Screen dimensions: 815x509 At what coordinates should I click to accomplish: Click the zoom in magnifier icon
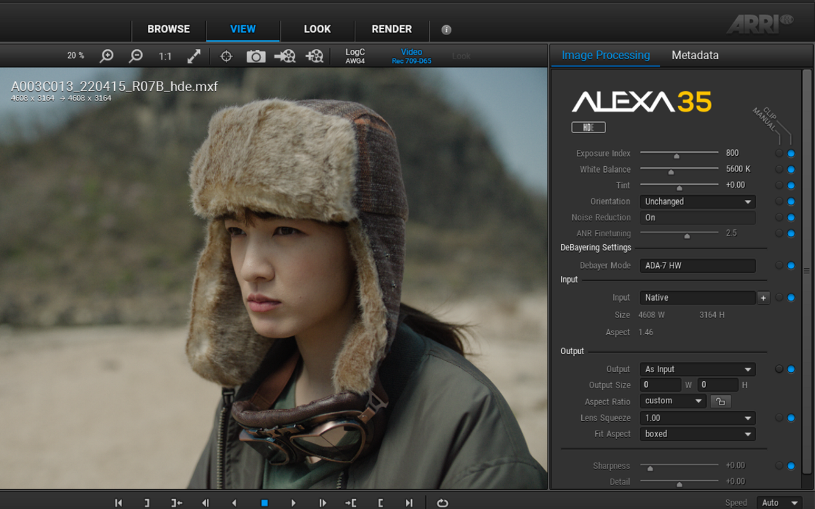tap(107, 56)
